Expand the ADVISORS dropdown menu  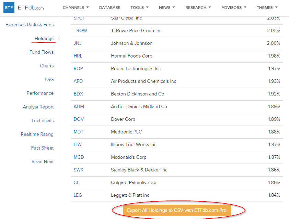tap(234, 8)
